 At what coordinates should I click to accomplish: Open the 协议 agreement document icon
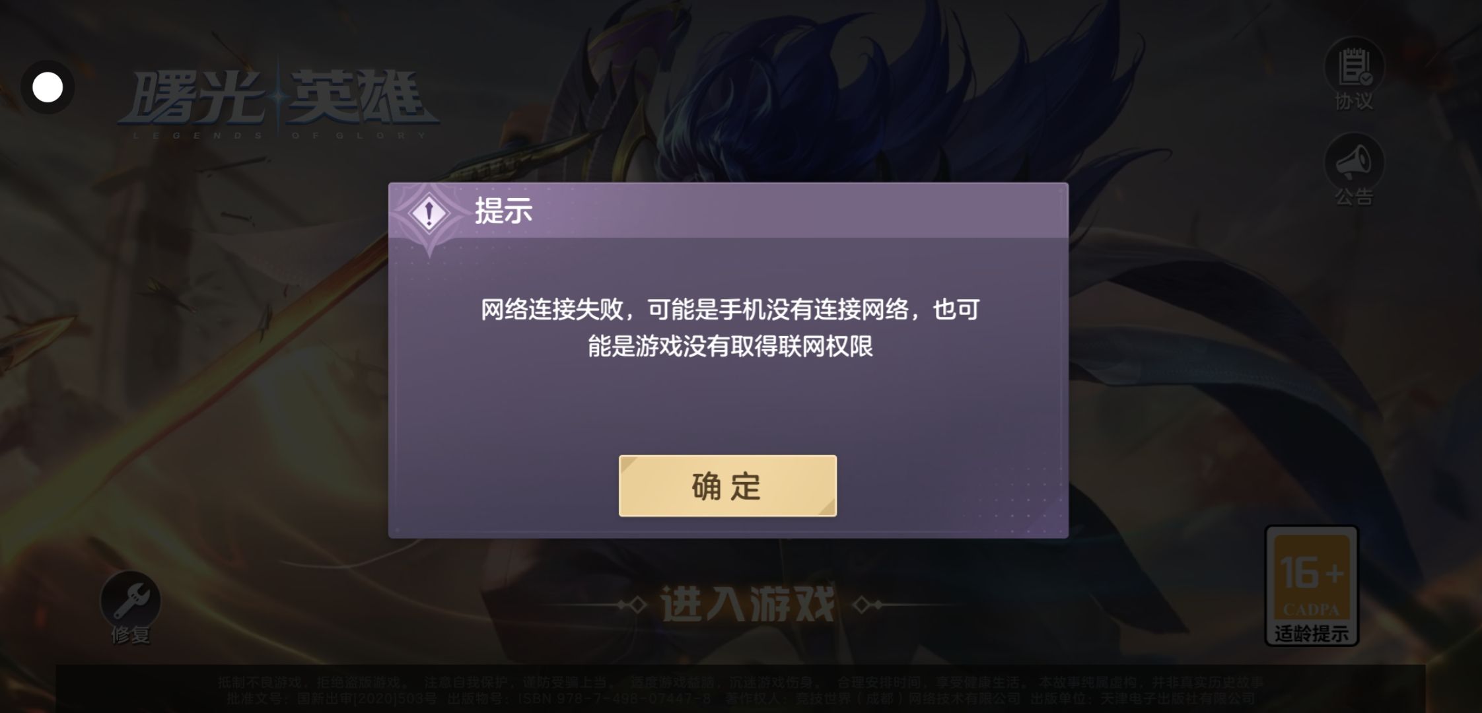tap(1354, 67)
